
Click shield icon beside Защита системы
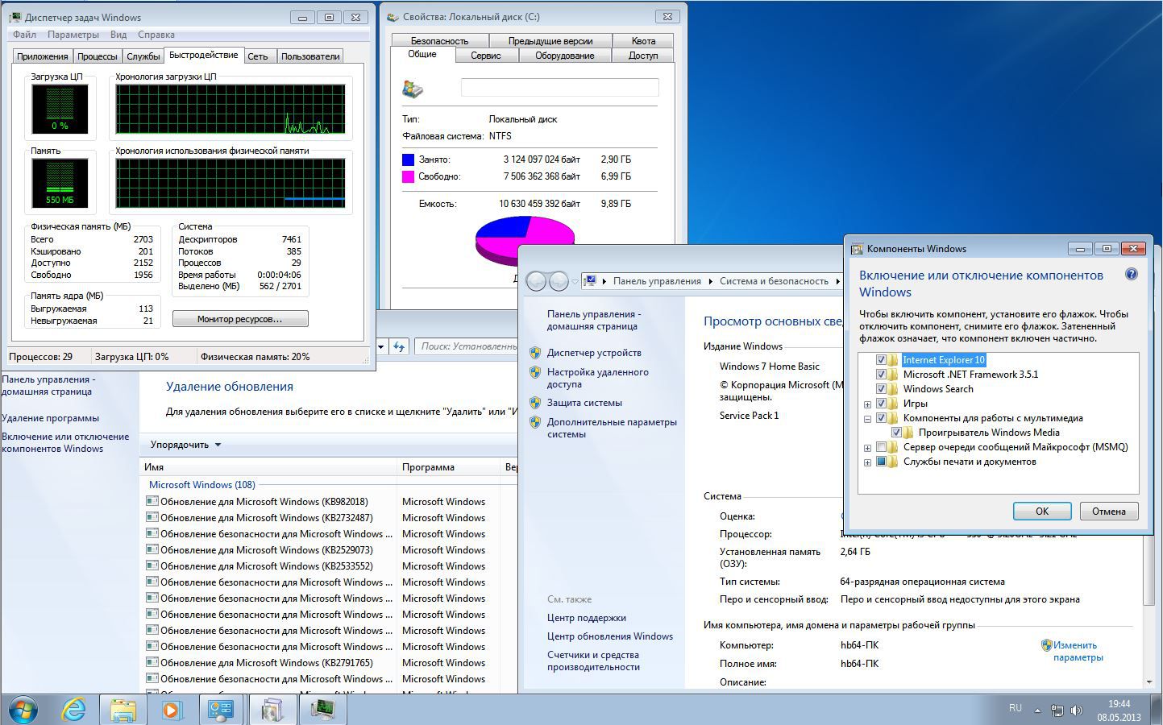pyautogui.click(x=535, y=403)
